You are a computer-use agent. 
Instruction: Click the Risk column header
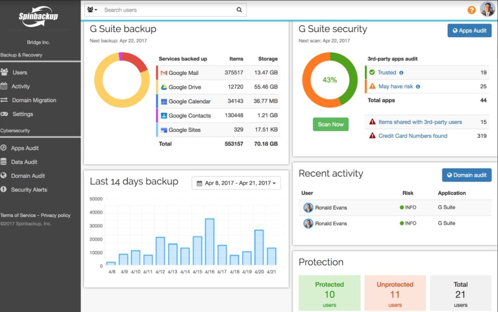(x=408, y=193)
